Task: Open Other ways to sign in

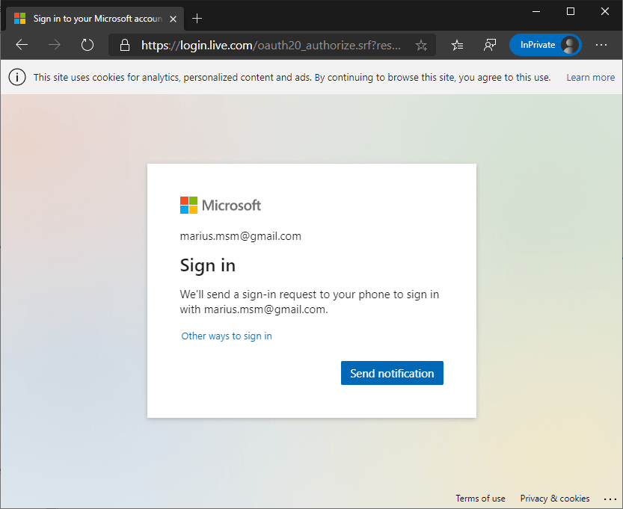Action: [x=227, y=336]
